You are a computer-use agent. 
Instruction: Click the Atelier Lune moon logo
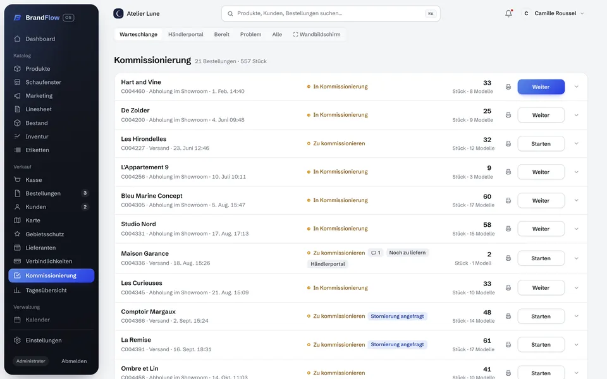tap(118, 13)
